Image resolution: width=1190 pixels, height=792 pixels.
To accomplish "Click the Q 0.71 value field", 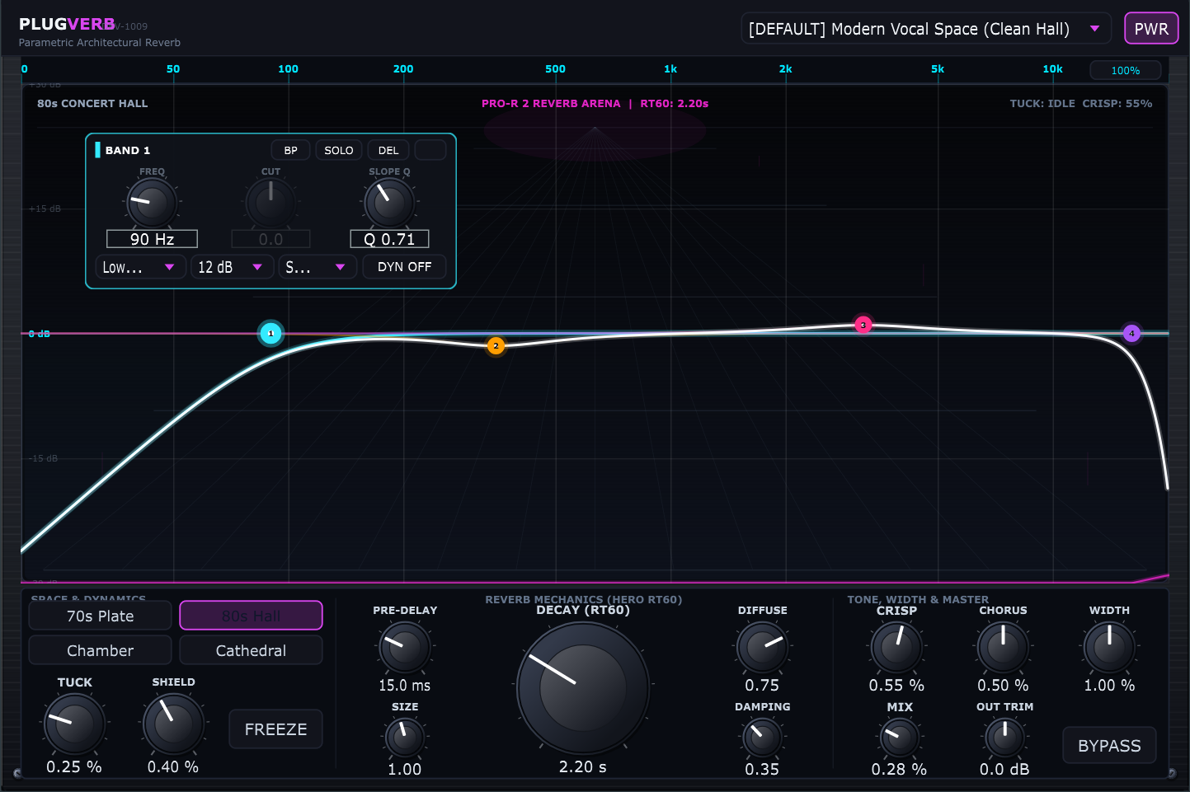I will coord(389,239).
